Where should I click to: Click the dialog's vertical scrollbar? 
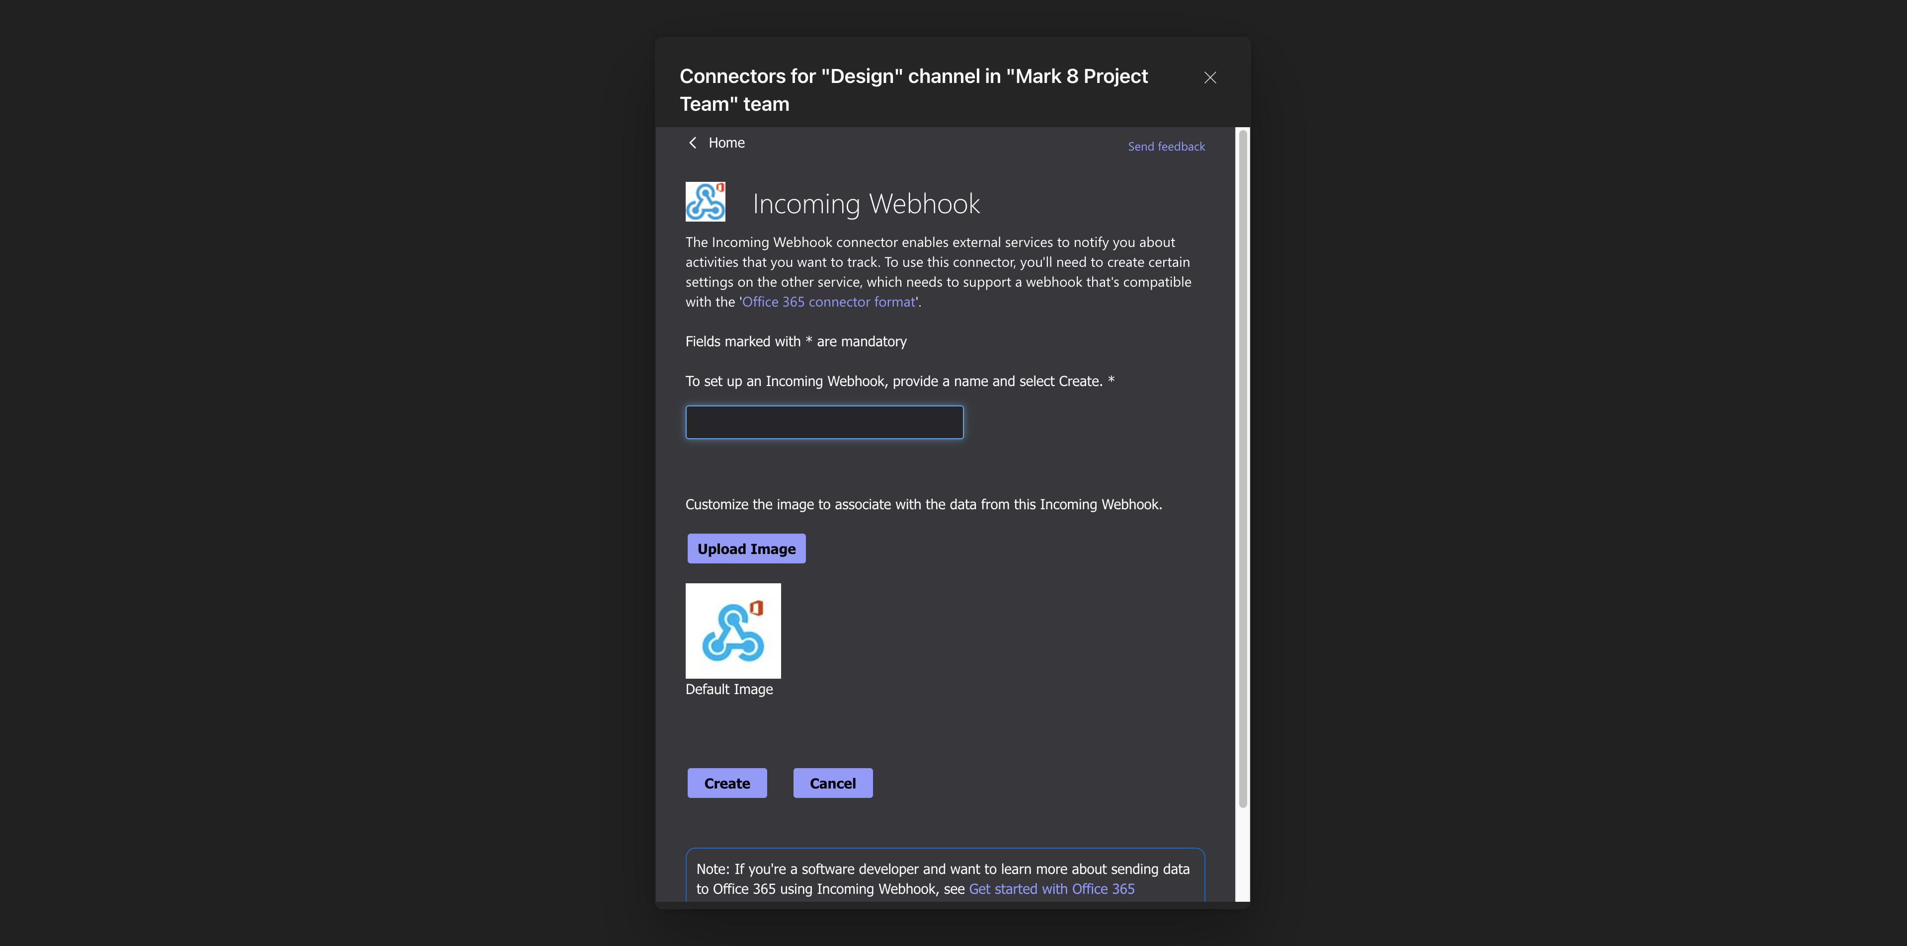[1243, 469]
